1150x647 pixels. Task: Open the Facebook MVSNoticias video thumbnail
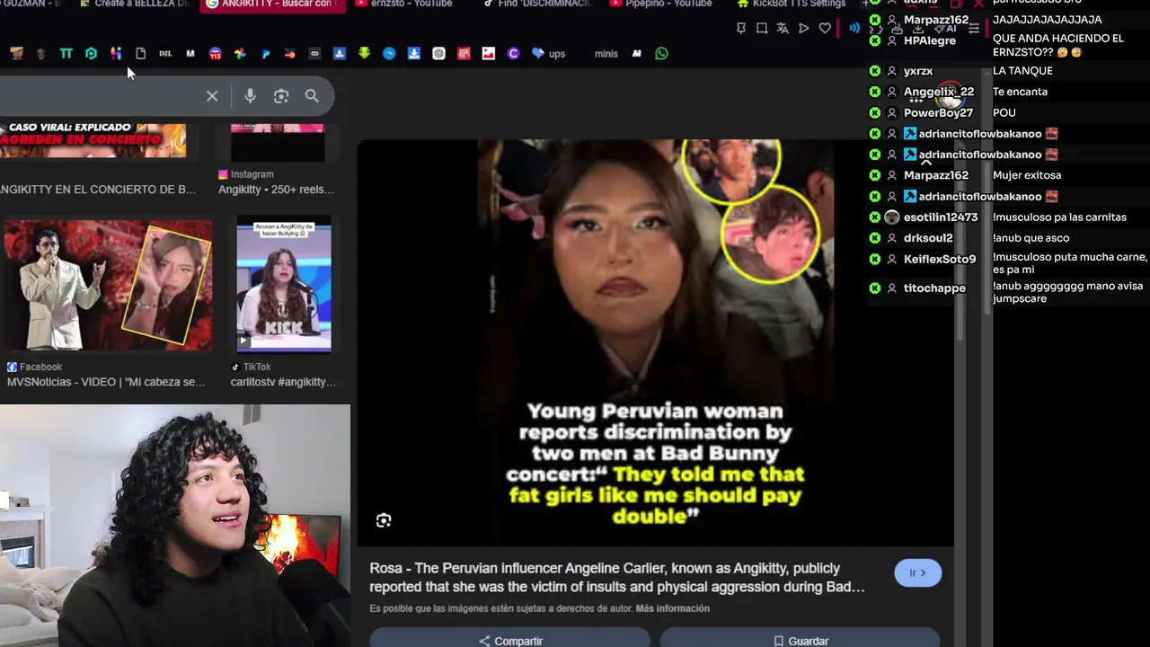[108, 285]
